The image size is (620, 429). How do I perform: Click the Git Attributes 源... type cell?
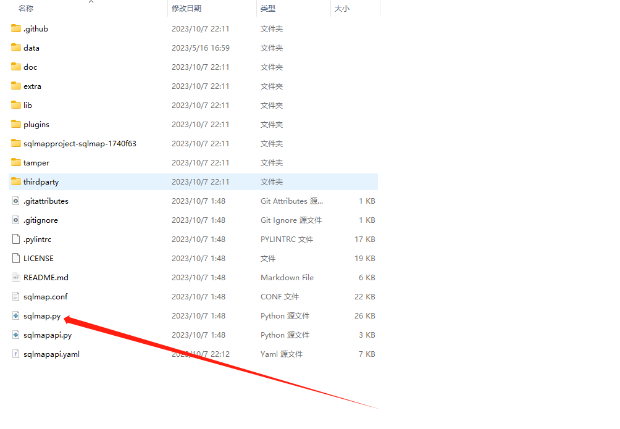coord(292,201)
